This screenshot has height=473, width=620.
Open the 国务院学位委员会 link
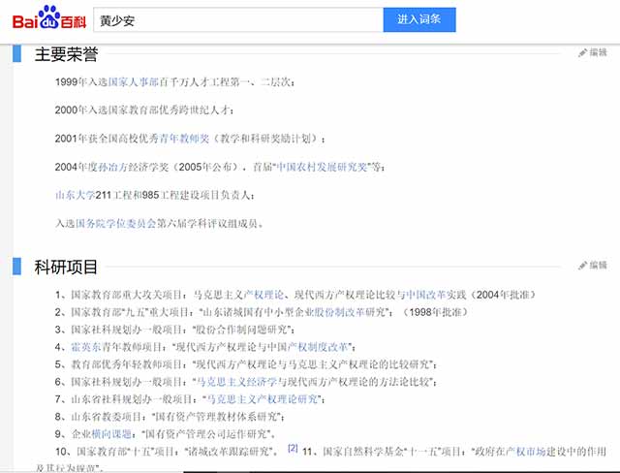(116, 224)
